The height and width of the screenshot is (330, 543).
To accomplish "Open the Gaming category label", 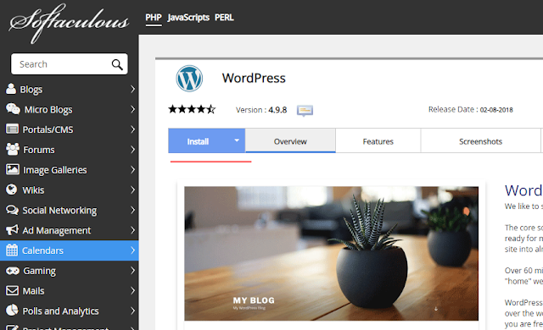I will (40, 271).
